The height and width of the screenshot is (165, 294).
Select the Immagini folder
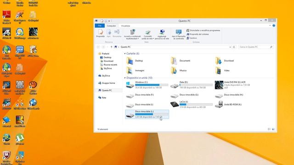click(135, 71)
